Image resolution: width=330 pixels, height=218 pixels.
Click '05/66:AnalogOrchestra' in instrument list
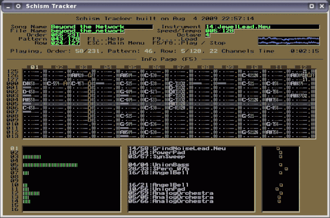[x=171, y=201]
